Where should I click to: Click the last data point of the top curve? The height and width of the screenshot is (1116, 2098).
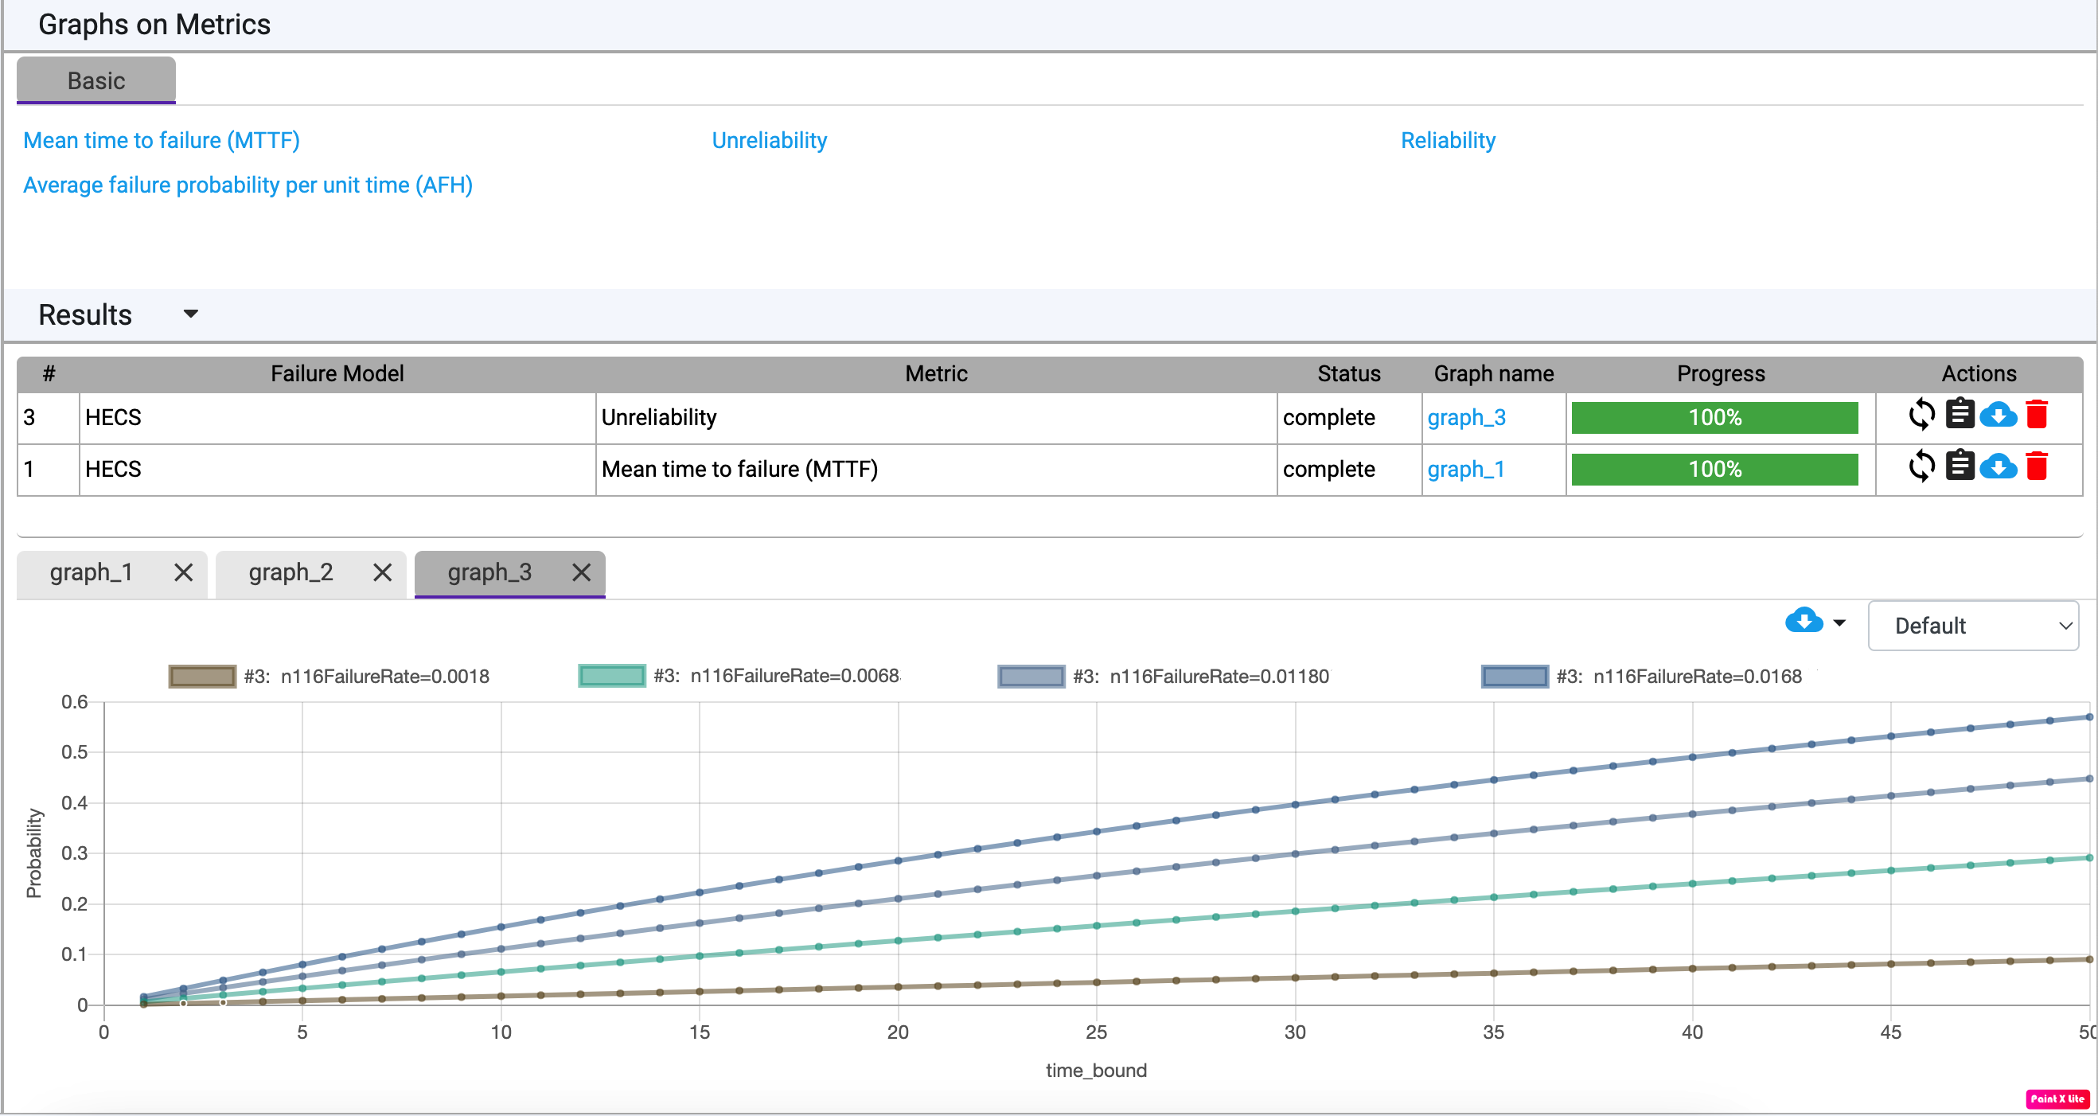click(x=2089, y=718)
